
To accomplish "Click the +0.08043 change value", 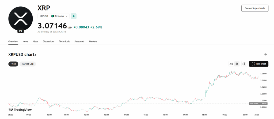I will point(81,27).
